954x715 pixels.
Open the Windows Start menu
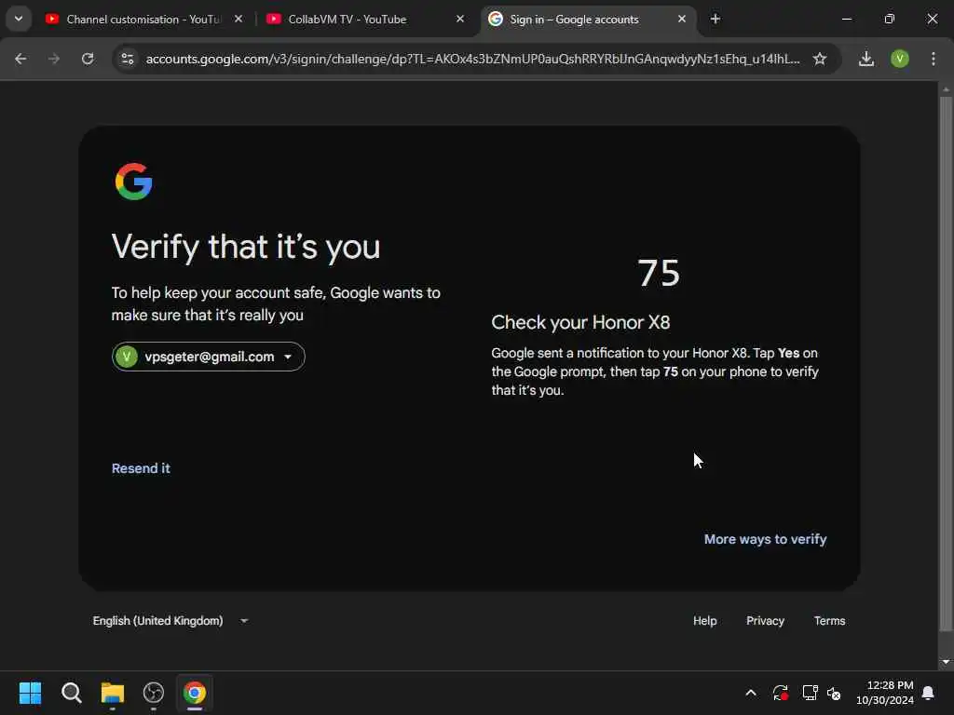pos(30,693)
